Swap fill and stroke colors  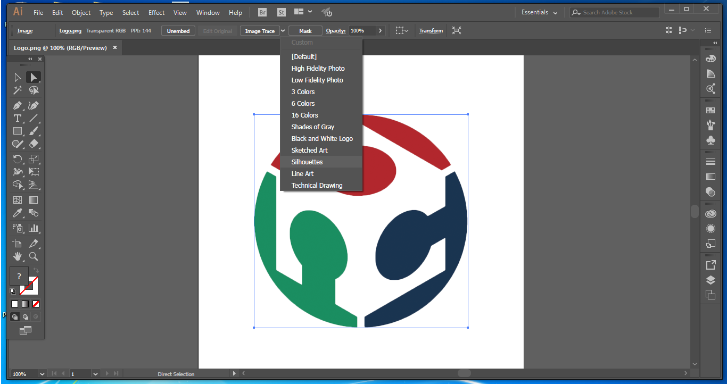point(36,271)
